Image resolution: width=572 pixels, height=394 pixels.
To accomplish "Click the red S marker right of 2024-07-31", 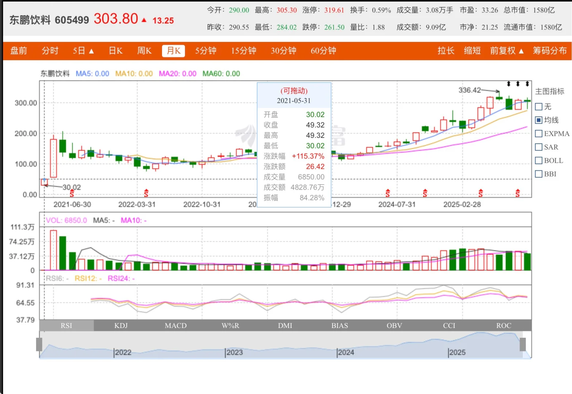I will click(x=425, y=193).
